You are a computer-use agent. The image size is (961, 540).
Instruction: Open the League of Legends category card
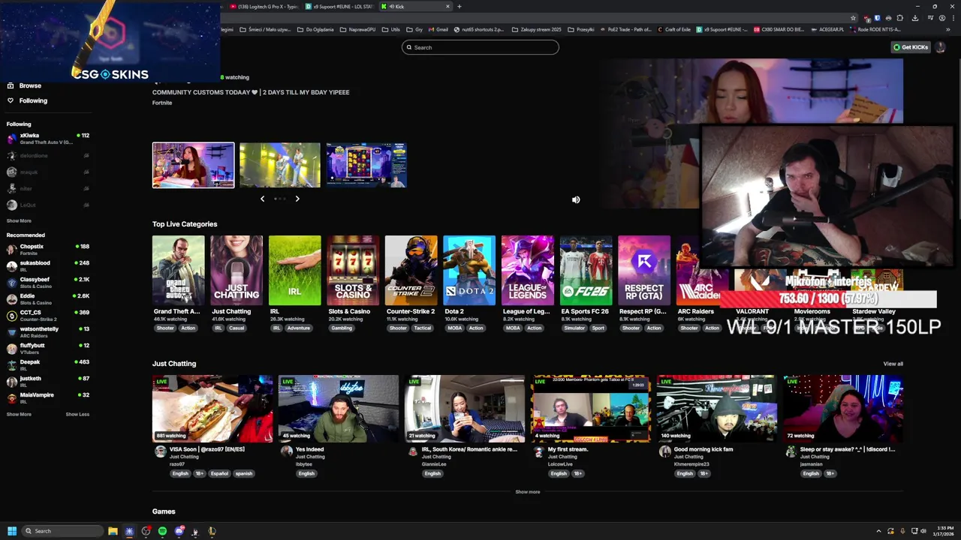pyautogui.click(x=528, y=271)
